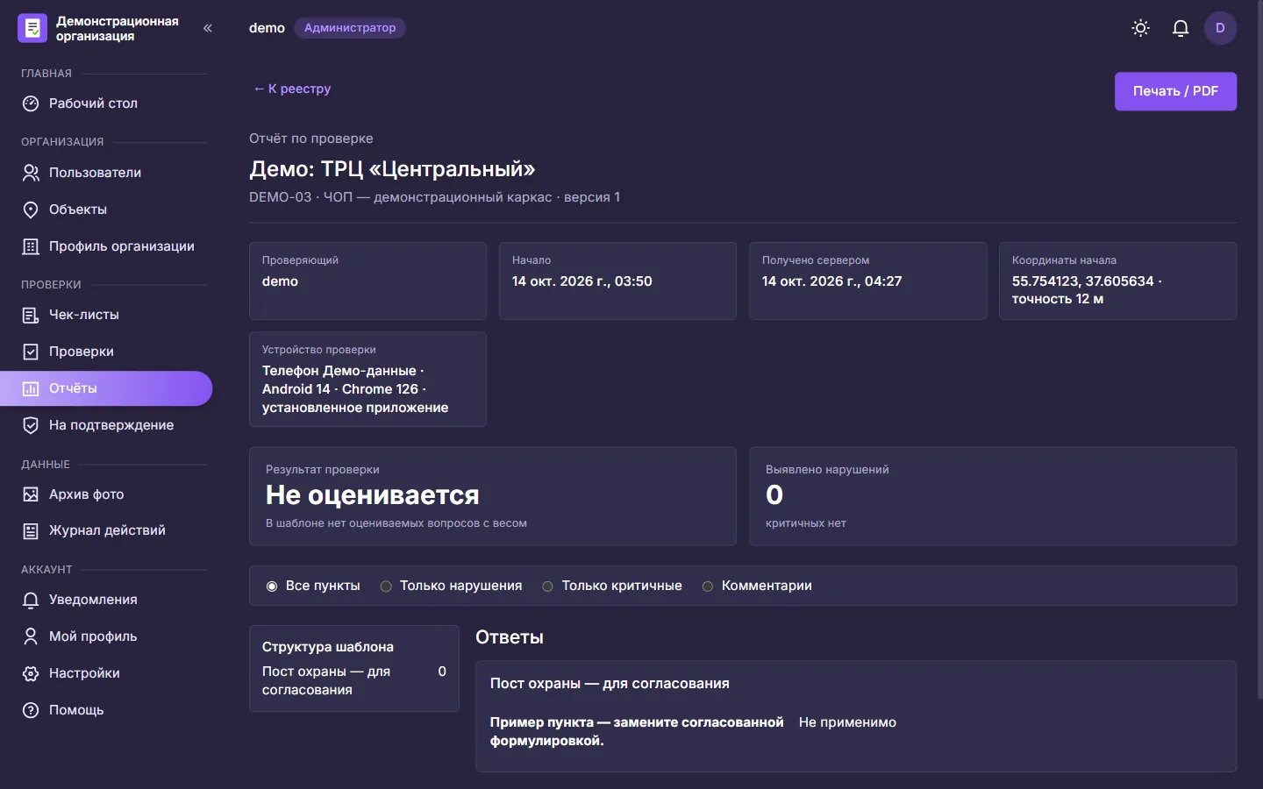1263x789 pixels.
Task: Click the Архив фото image icon
Action: coord(31,494)
